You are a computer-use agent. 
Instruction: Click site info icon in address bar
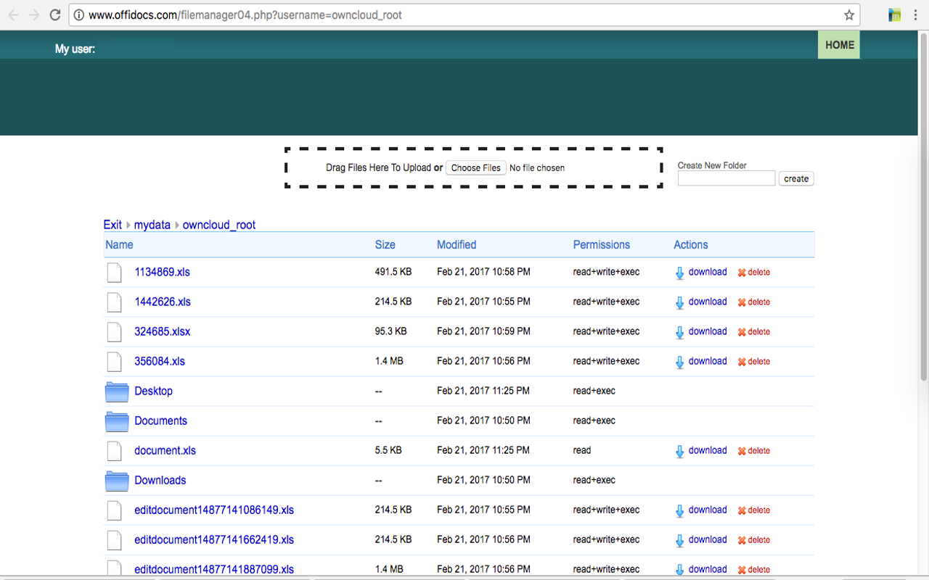click(79, 14)
